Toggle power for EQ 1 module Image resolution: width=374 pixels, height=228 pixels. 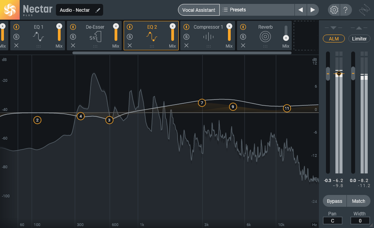click(x=16, y=27)
